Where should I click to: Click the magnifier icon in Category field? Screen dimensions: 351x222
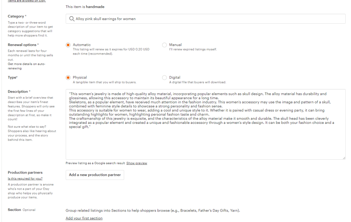coord(72,19)
